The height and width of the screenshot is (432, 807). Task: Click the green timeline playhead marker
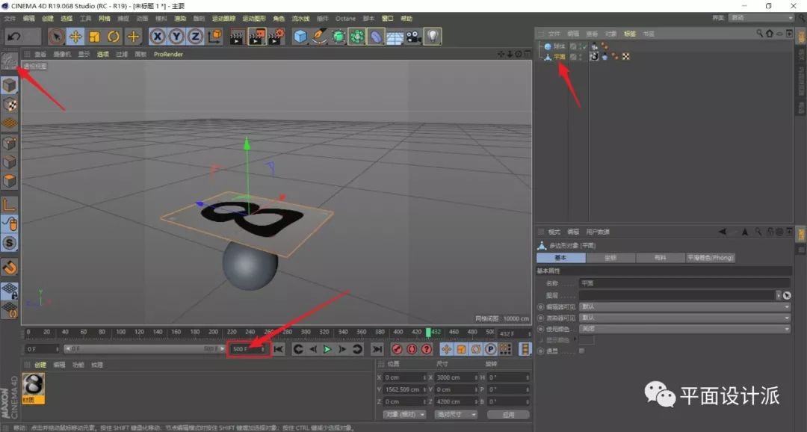pyautogui.click(x=428, y=332)
